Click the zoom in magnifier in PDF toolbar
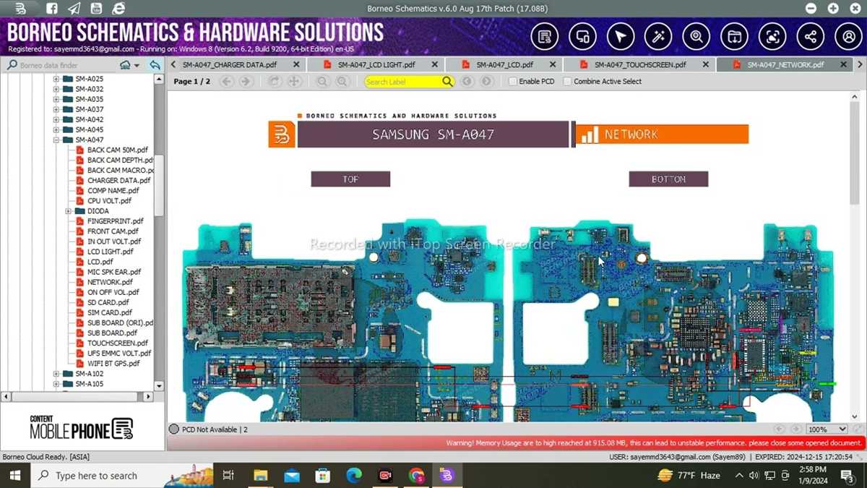The image size is (867, 488). (x=342, y=82)
